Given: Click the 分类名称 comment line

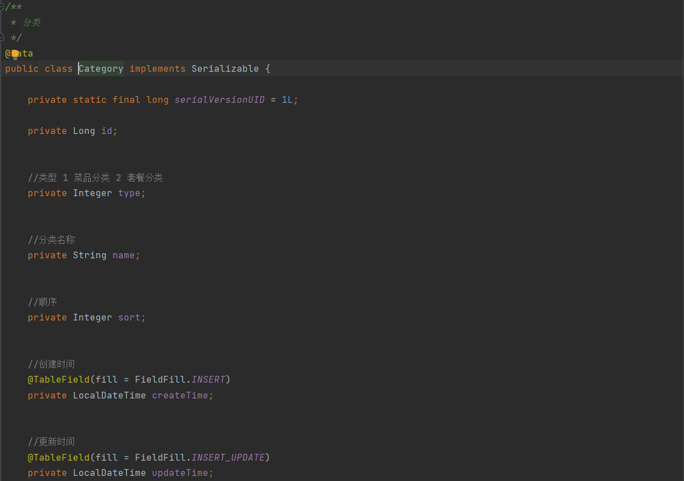Looking at the screenshot, I should pyautogui.click(x=51, y=240).
